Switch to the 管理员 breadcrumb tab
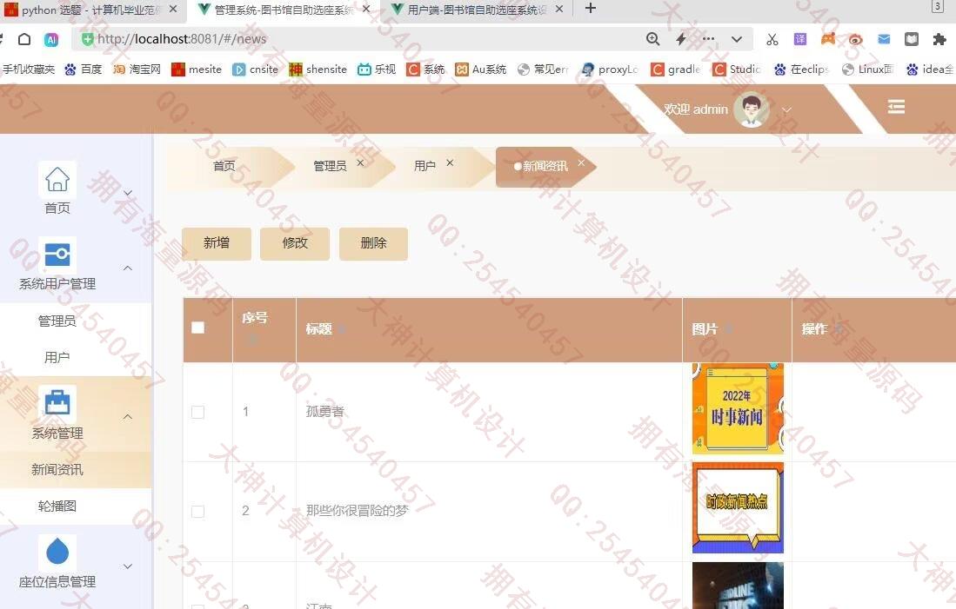 pos(330,166)
